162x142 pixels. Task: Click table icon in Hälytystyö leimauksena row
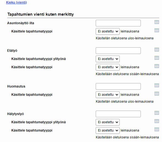click(x=156, y=129)
